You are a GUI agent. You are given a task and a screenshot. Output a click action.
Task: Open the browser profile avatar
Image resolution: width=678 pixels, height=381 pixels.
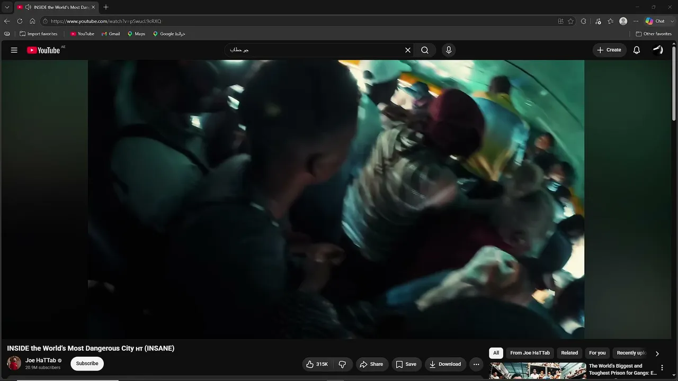[623, 21]
